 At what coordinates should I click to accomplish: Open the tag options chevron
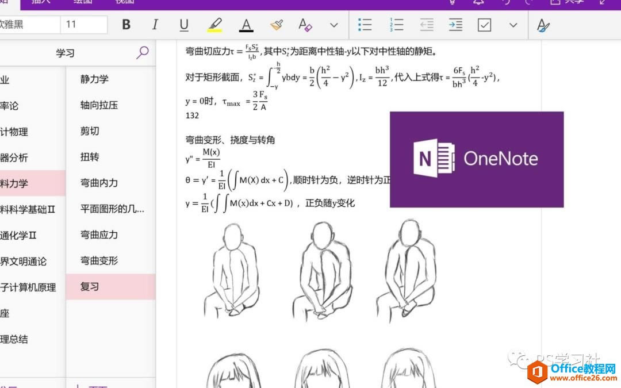tap(512, 25)
